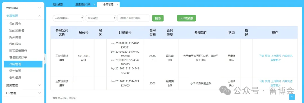Screen dimensions: 304x103
Task: Click the 分期条件 column header
Action: click(201, 32)
